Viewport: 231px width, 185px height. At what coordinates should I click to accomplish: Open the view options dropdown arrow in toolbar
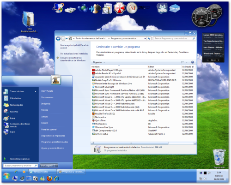187,62
